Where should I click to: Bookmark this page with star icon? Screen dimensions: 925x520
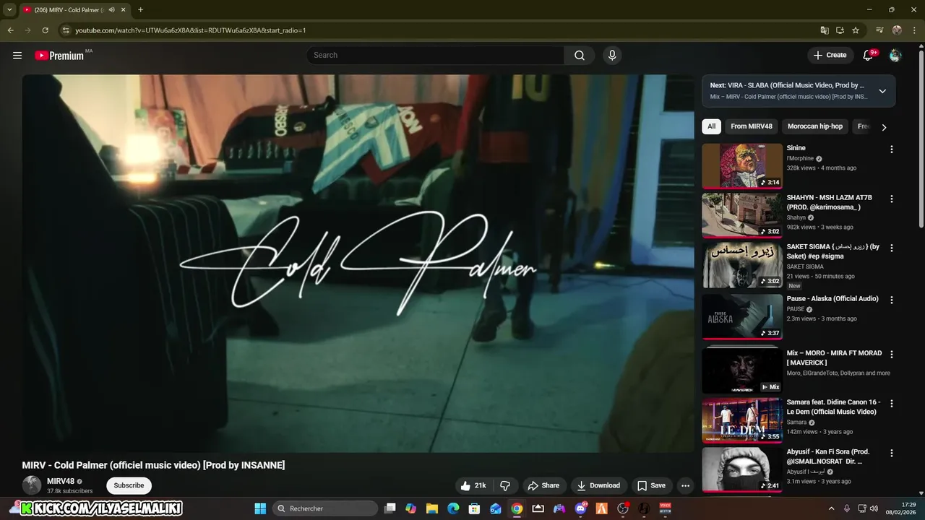click(856, 30)
